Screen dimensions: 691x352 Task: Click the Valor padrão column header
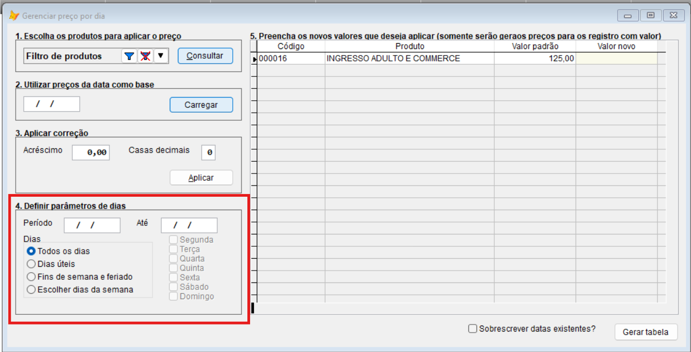534,46
